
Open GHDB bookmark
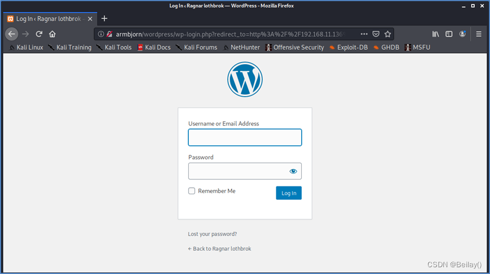coord(387,47)
